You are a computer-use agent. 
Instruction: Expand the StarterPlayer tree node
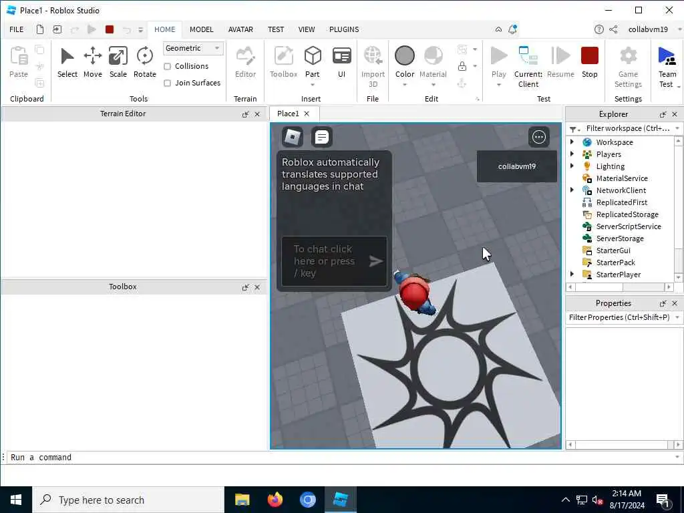point(572,274)
